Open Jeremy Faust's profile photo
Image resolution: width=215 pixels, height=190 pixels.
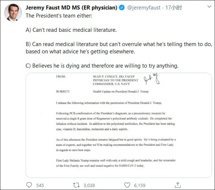[13, 12]
